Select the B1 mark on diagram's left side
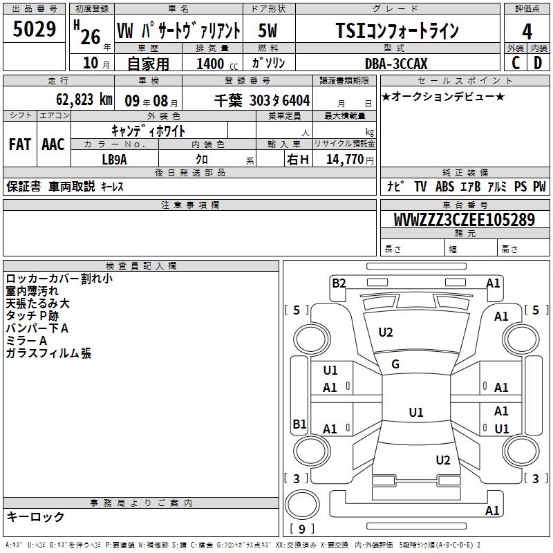The width and height of the screenshot is (553, 553). pyautogui.click(x=299, y=424)
